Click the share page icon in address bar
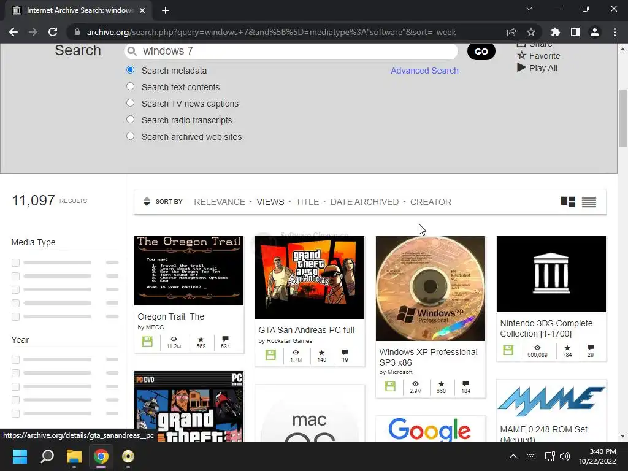 click(x=511, y=32)
